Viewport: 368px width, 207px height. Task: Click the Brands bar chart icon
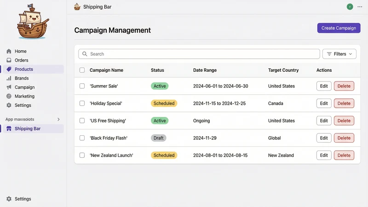pyautogui.click(x=9, y=78)
